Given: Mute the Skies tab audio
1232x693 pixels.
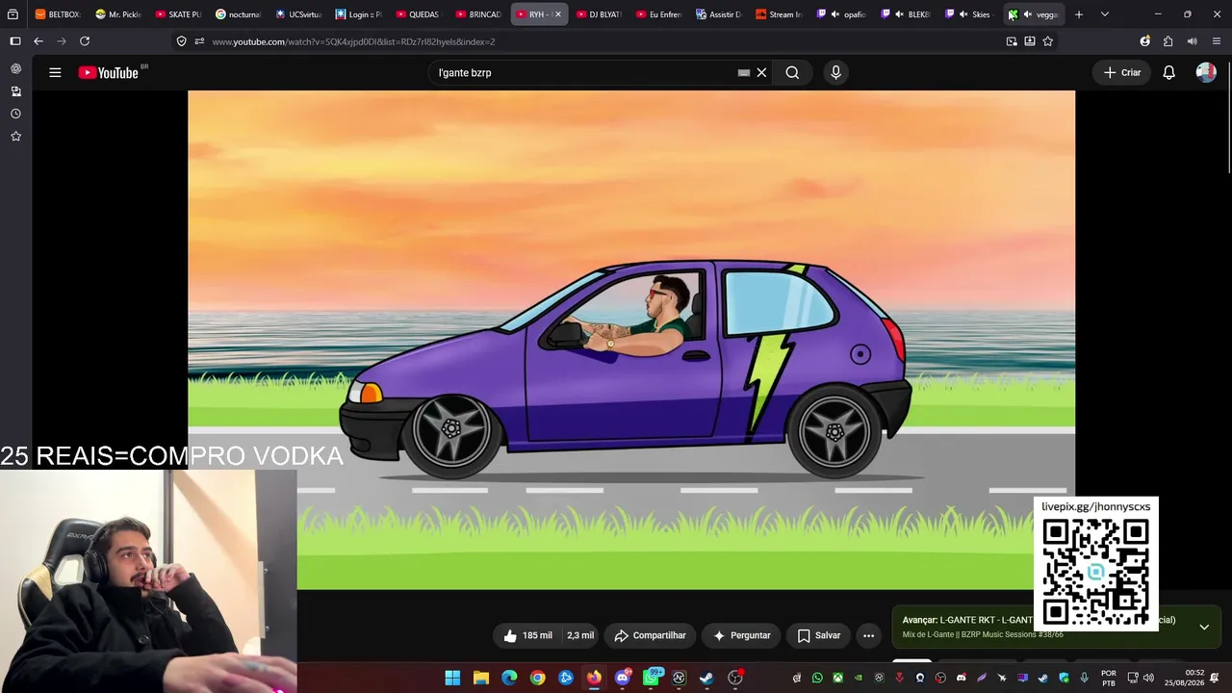Looking at the screenshot, I should point(962,14).
